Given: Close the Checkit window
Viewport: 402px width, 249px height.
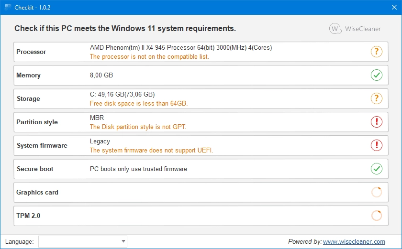Looking at the screenshot, I should (x=394, y=7).
